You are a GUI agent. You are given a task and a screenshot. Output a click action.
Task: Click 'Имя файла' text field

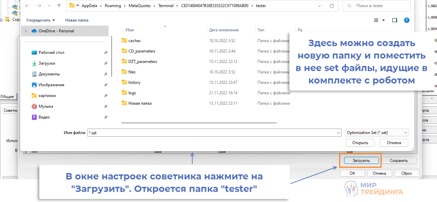(x=214, y=133)
